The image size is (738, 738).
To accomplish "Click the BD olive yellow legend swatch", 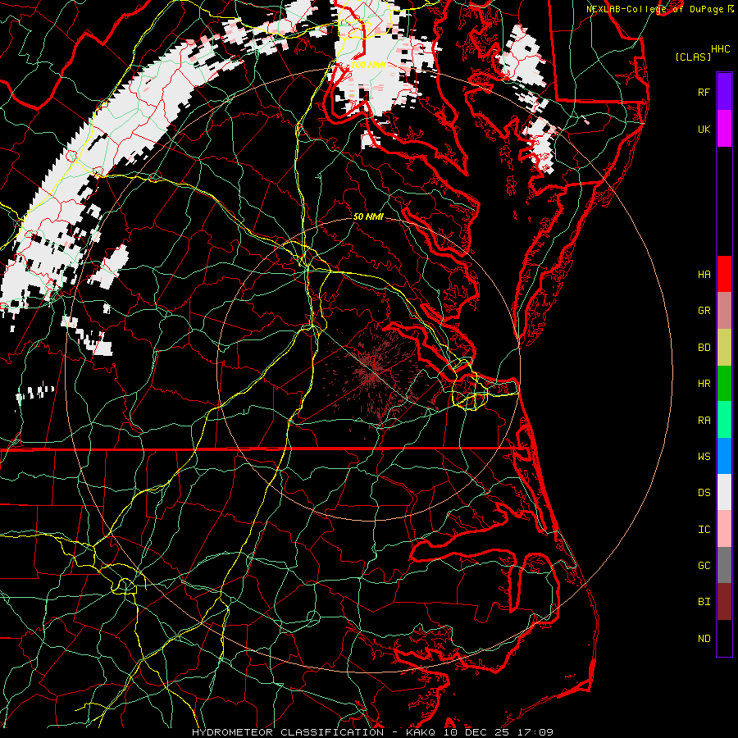I will 724,347.
